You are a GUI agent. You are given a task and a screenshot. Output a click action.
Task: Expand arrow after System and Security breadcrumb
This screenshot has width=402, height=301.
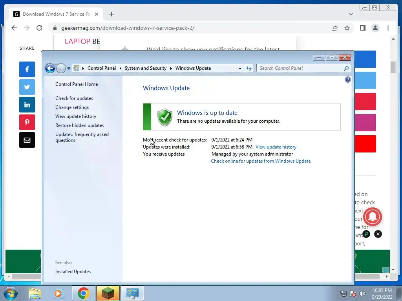[x=171, y=68]
